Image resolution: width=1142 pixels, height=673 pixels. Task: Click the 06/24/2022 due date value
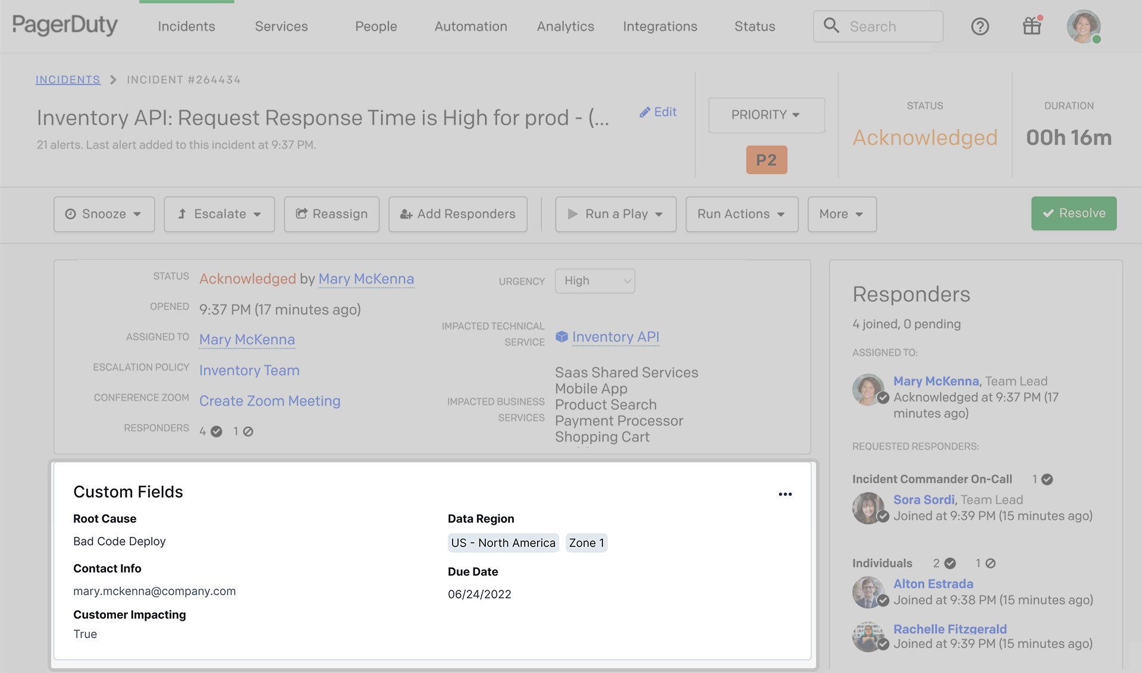click(479, 594)
